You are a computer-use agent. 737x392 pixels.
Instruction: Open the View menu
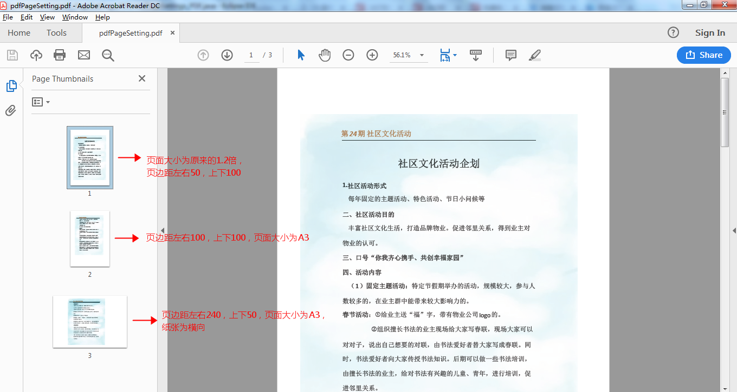(47, 17)
